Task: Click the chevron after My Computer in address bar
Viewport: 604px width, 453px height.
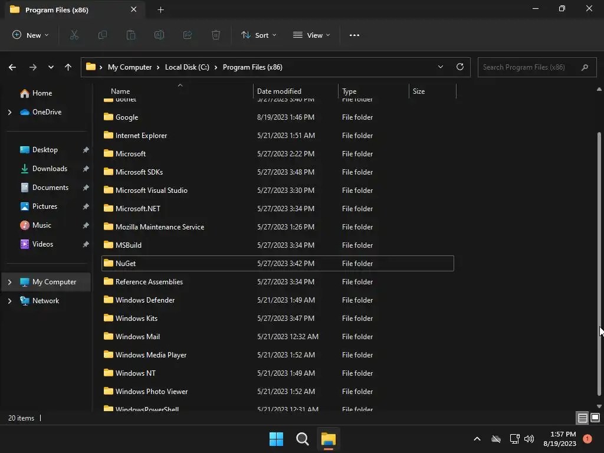Action: [158, 67]
